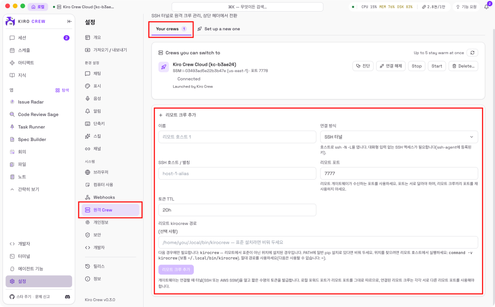Click the 탐색 apps browse link

pos(62,90)
